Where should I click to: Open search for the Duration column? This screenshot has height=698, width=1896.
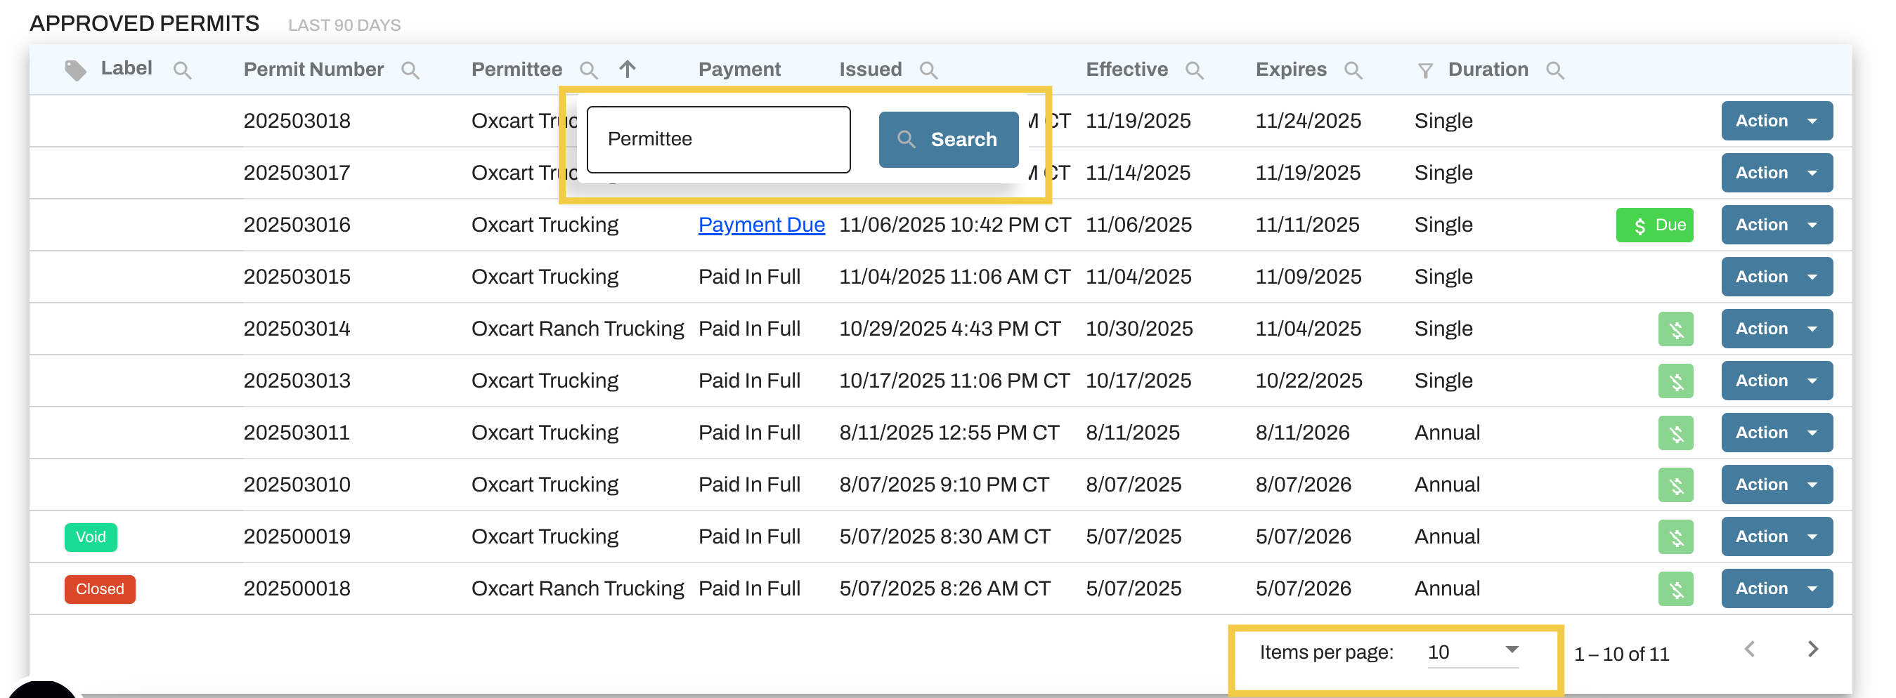click(1555, 71)
